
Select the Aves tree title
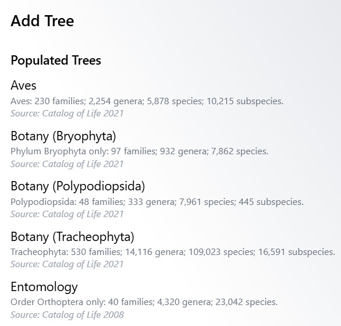pos(23,85)
